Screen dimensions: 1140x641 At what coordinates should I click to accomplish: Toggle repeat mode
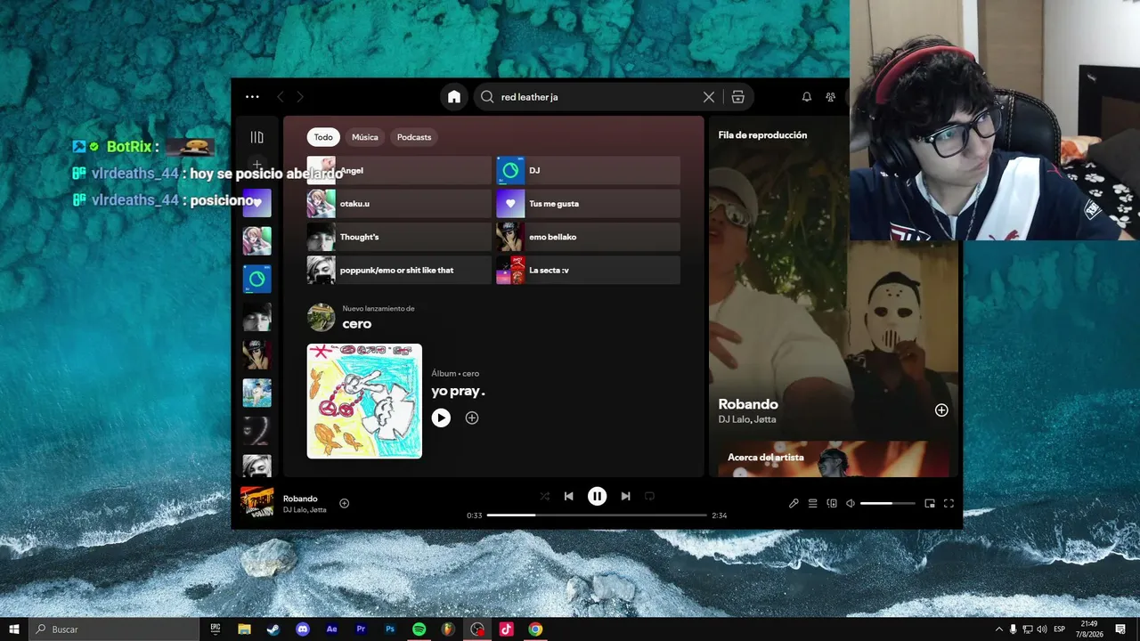[649, 496]
